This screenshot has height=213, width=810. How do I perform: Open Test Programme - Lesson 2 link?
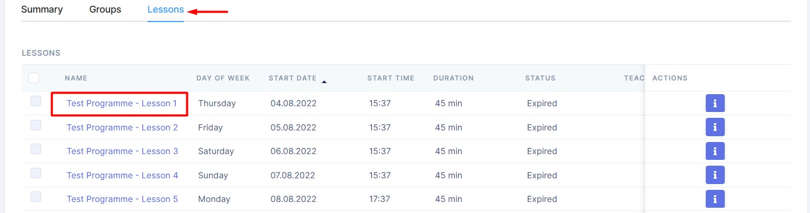click(122, 128)
